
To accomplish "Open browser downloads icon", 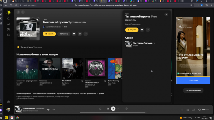I will pos(211,5).
